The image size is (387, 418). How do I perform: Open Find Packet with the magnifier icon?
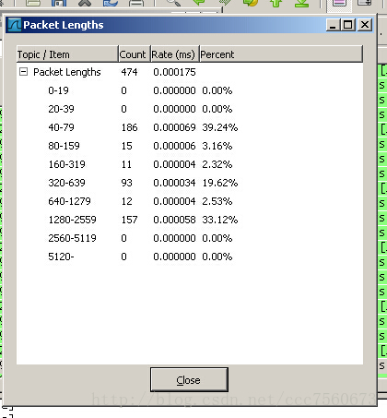click(173, 3)
